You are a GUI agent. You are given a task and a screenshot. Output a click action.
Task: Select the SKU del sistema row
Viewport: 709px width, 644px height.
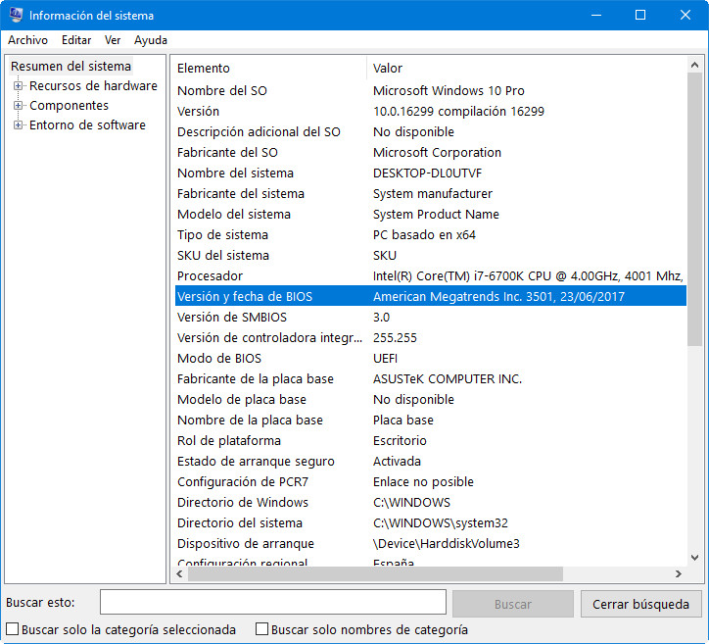click(x=431, y=255)
